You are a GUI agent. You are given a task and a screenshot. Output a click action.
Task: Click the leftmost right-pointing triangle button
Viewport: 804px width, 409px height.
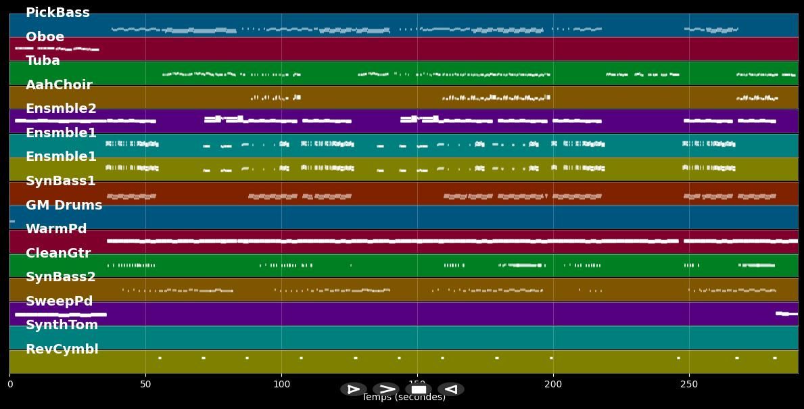coord(353,389)
